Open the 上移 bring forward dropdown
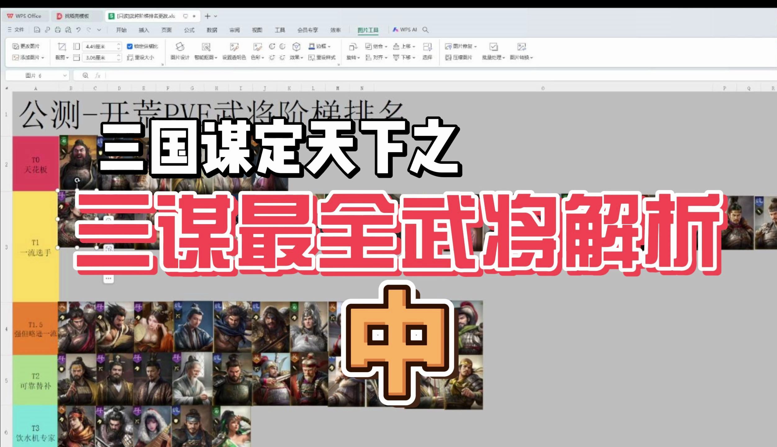Image resolution: width=777 pixels, height=447 pixels. click(x=414, y=47)
